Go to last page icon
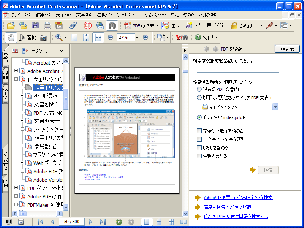The image size is (304, 228). tap(103, 222)
